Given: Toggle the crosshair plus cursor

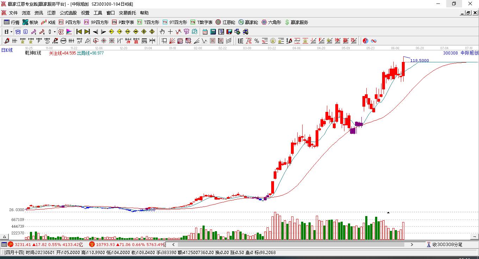Looking at the screenshot, I should pyautogui.click(x=170, y=32).
